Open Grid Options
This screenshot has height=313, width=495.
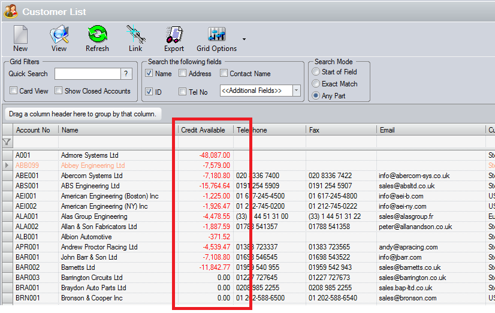point(216,38)
